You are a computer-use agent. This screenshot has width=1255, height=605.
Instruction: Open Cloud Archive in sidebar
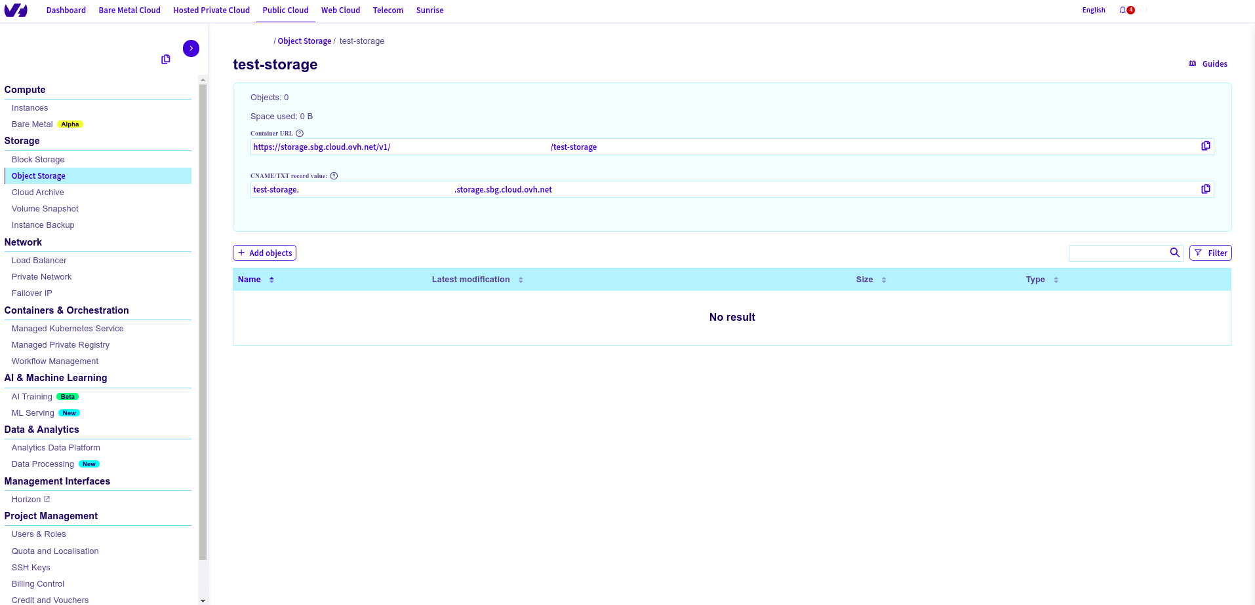tap(37, 192)
